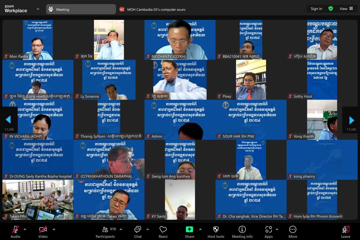Select KY Santy's video tile
The height and width of the screenshot is (240, 360).
[x=180, y=200]
